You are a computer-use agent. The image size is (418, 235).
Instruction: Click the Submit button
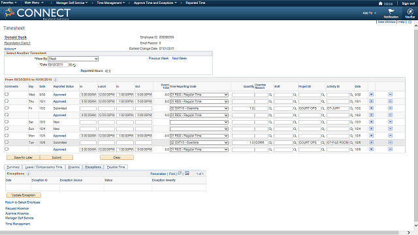pyautogui.click(x=57, y=157)
